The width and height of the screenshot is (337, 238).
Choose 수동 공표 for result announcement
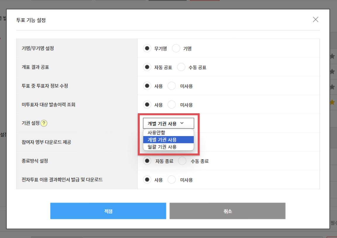[181, 67]
